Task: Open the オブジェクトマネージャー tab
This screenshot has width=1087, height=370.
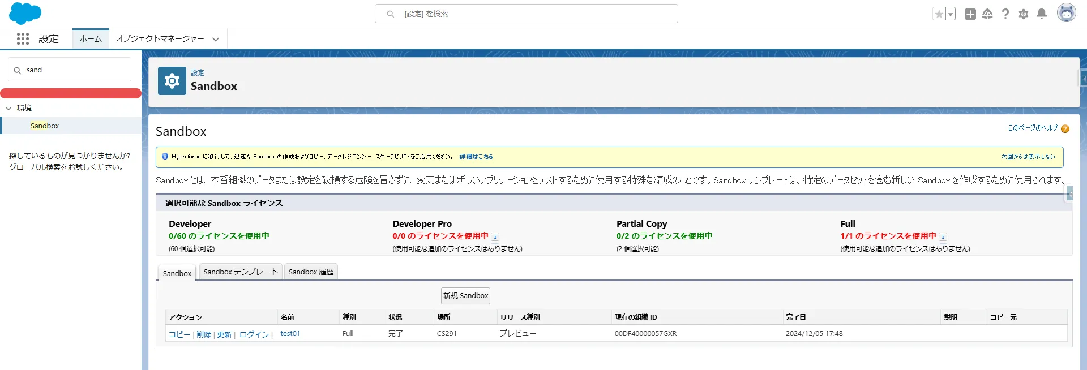Action: [x=160, y=38]
